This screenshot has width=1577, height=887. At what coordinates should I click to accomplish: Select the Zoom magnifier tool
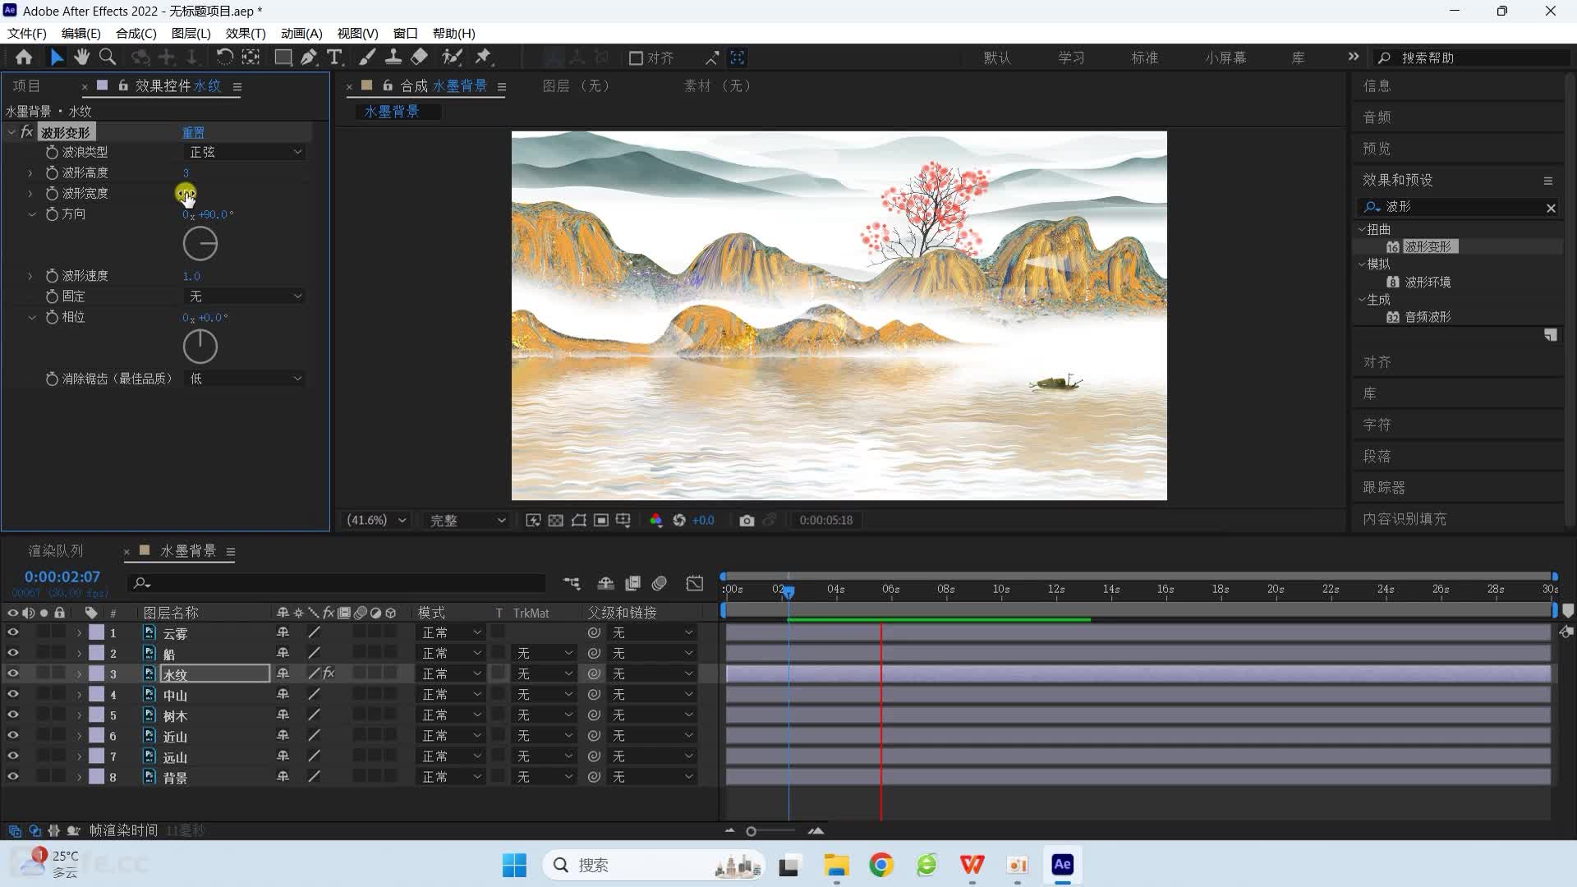pyautogui.click(x=108, y=57)
